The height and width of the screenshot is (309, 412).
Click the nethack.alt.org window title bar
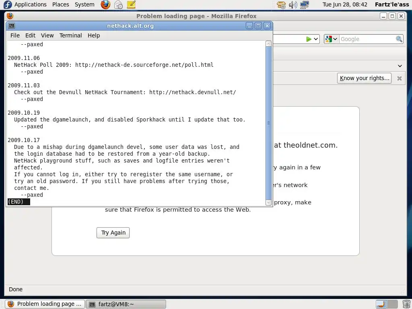click(x=130, y=26)
